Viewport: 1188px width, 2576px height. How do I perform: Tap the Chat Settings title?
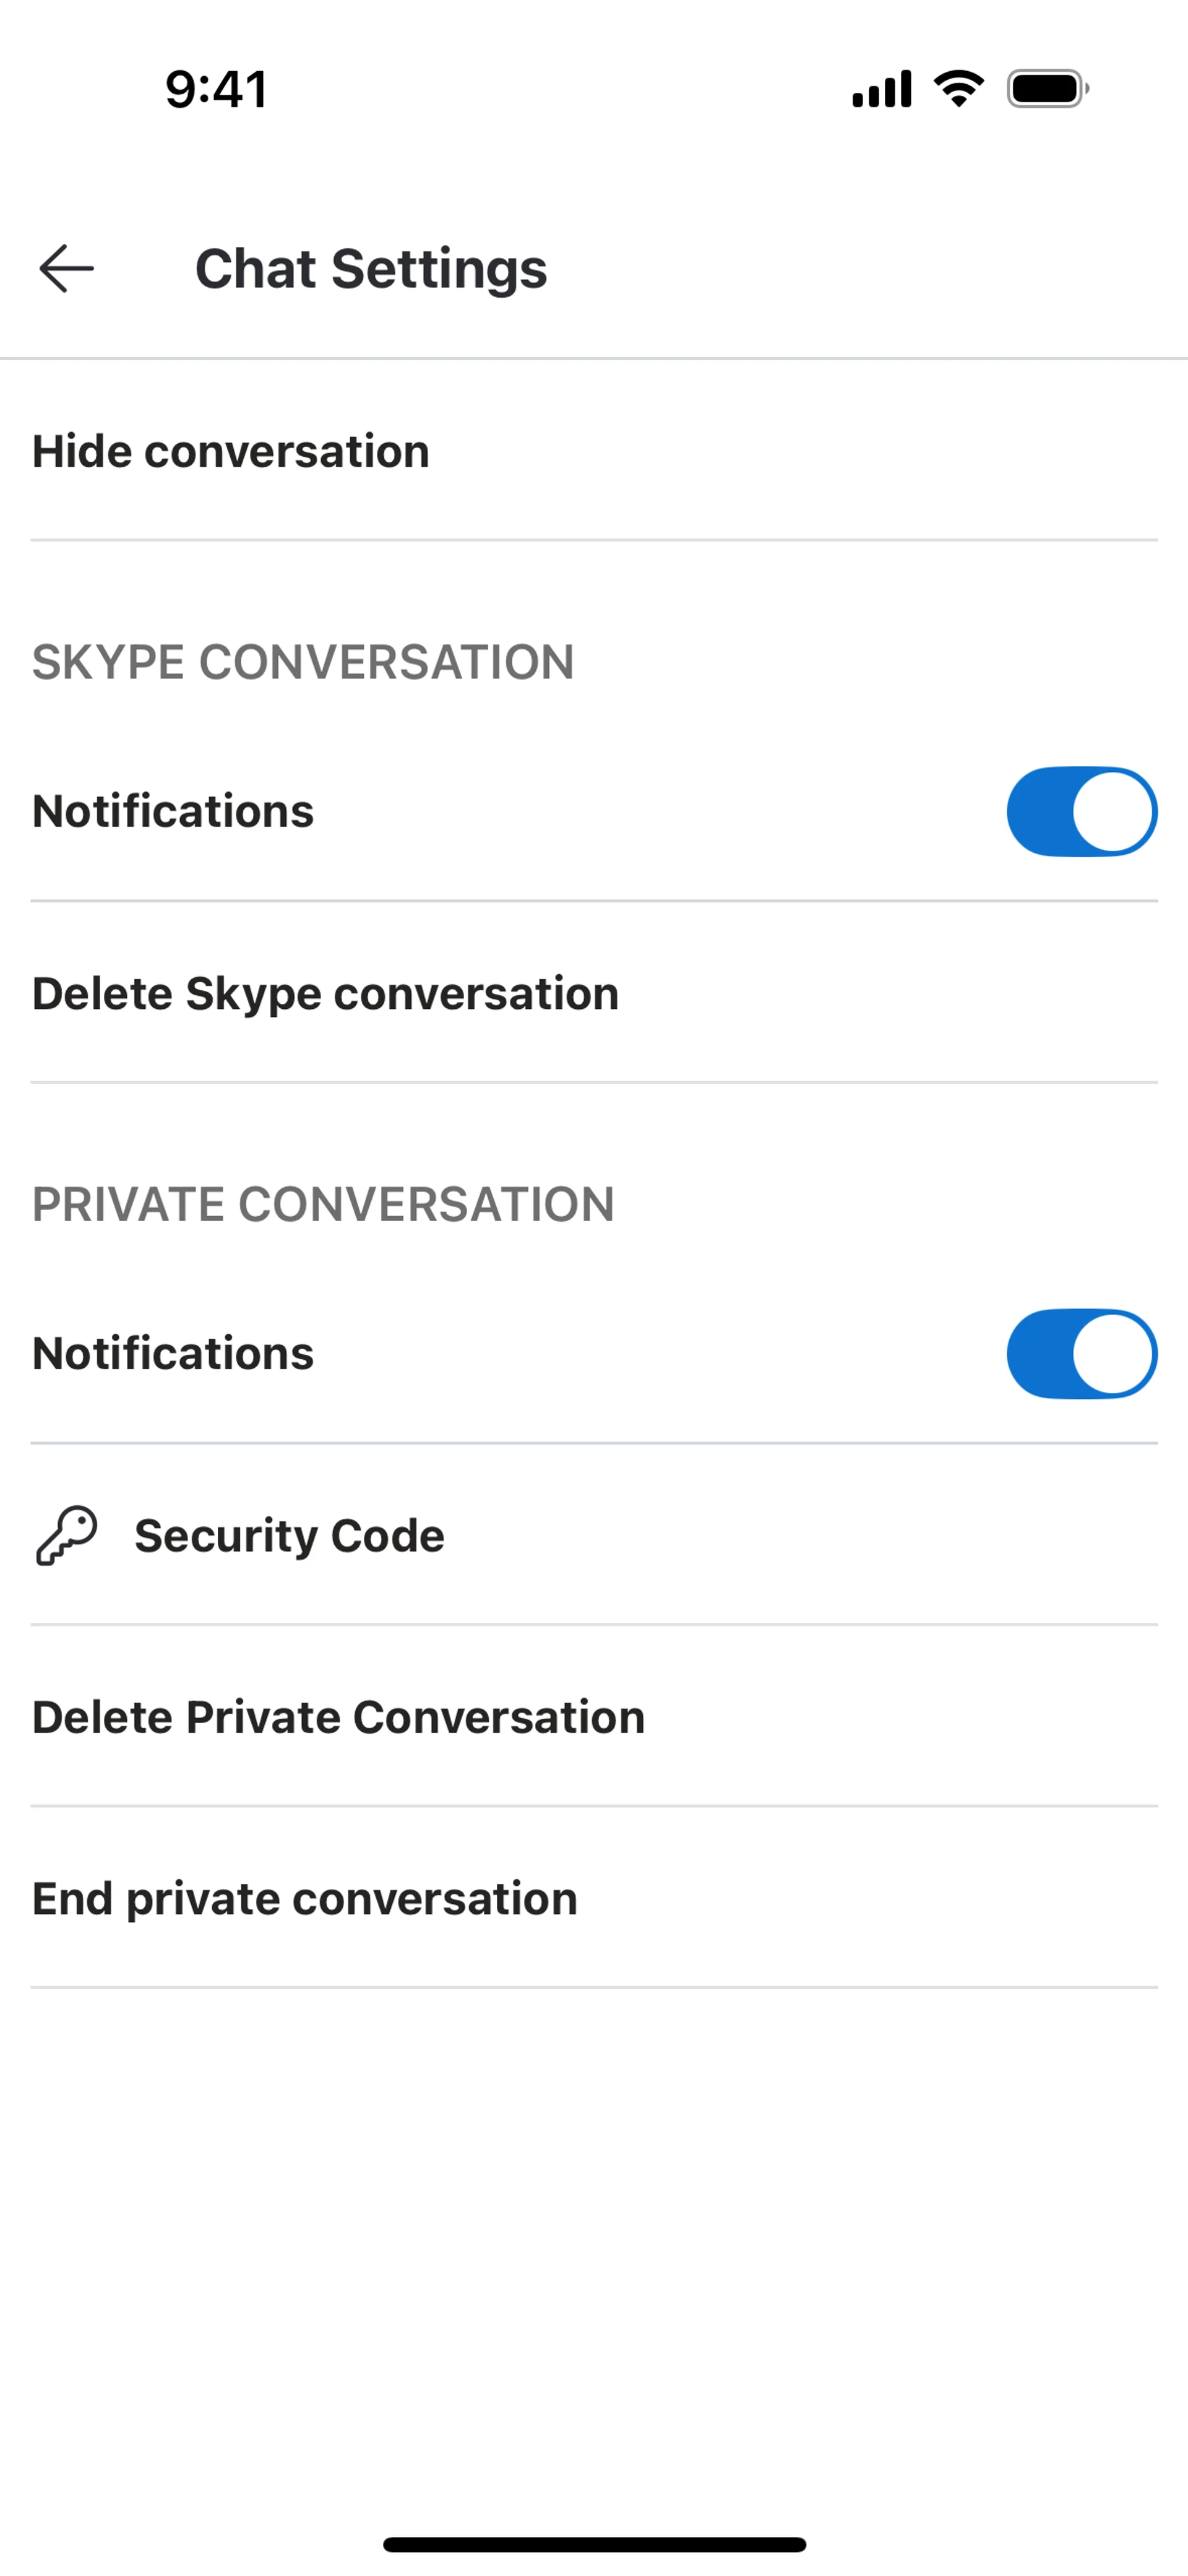click(371, 269)
